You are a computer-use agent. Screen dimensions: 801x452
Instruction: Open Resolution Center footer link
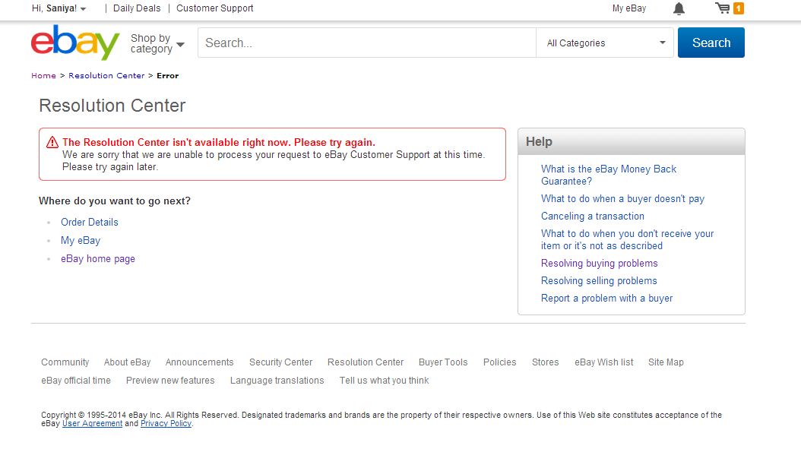[x=366, y=362]
